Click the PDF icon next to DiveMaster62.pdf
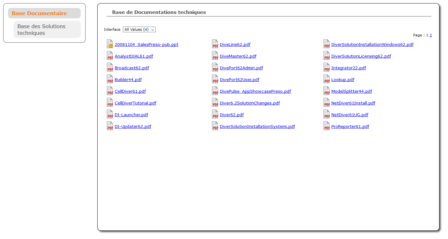The width and height of the screenshot is (448, 239). tap(215, 55)
